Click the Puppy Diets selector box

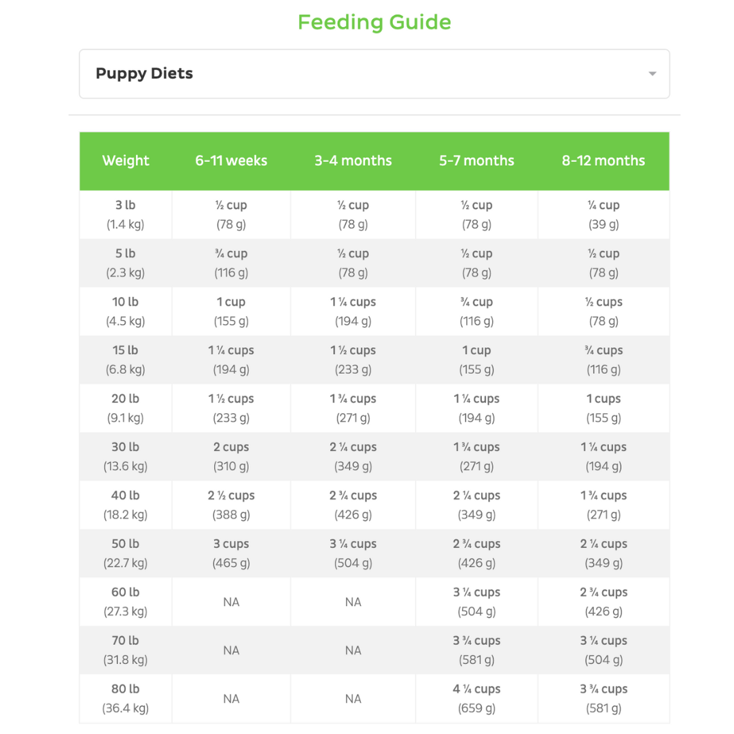coord(374,73)
